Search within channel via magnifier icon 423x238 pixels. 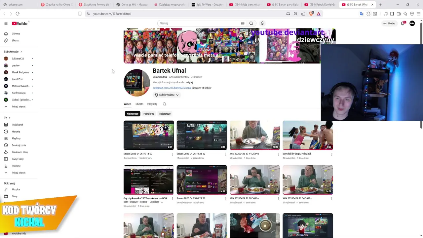[165, 104]
